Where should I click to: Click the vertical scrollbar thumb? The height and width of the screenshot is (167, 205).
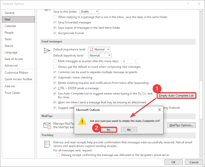pos(201,100)
